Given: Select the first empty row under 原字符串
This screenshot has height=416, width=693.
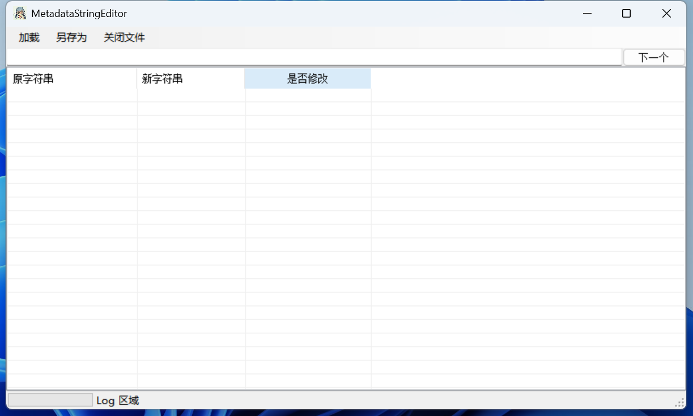Looking at the screenshot, I should click(71, 95).
